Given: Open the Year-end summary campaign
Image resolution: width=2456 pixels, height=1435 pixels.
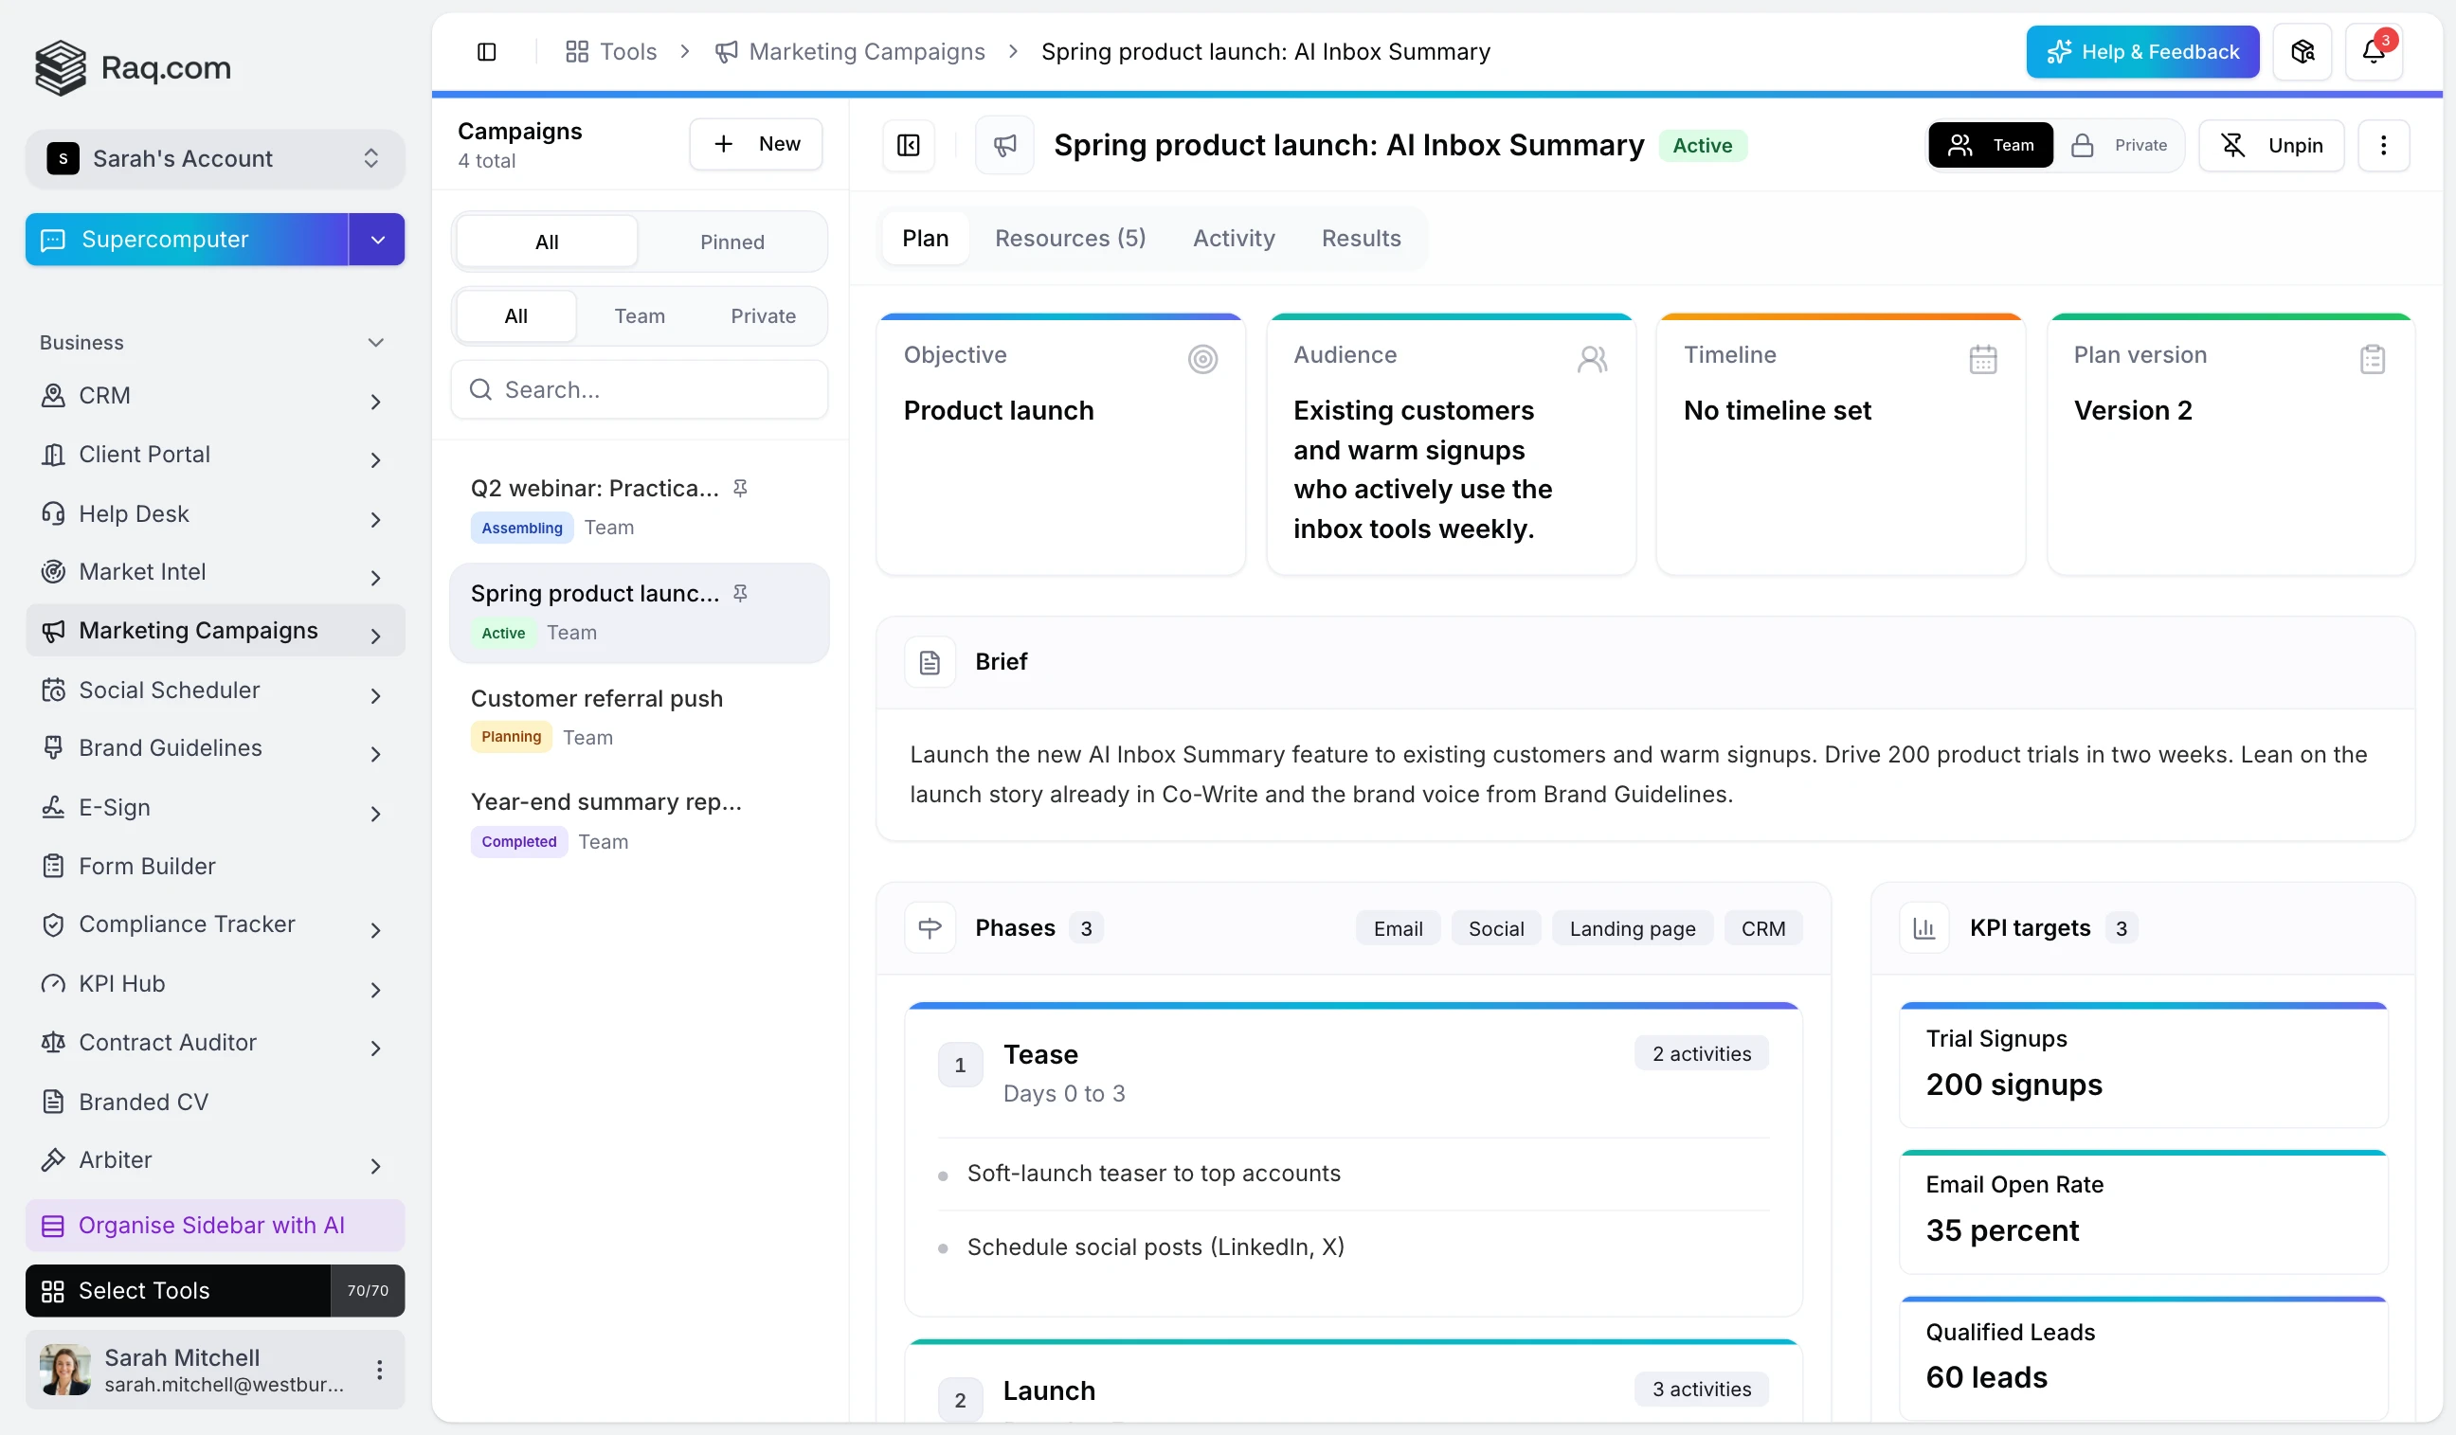Looking at the screenshot, I should point(640,821).
